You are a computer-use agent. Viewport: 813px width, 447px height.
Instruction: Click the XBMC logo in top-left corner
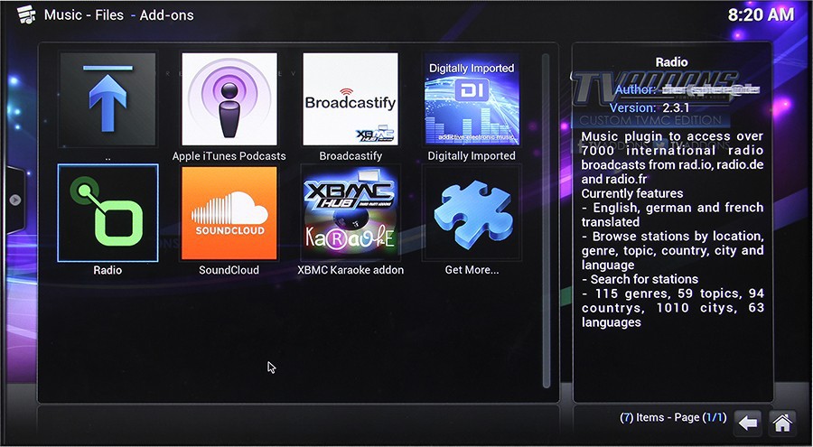click(26, 14)
